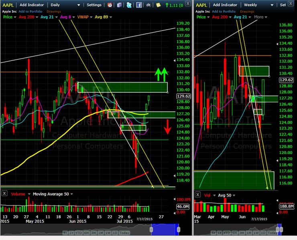Click the alarm clock alert icon
Viewport: 297px width, 240px height.
pos(110,5)
